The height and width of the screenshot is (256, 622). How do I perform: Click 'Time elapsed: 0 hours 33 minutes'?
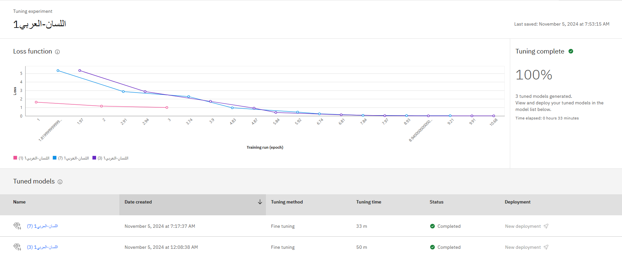(x=547, y=118)
